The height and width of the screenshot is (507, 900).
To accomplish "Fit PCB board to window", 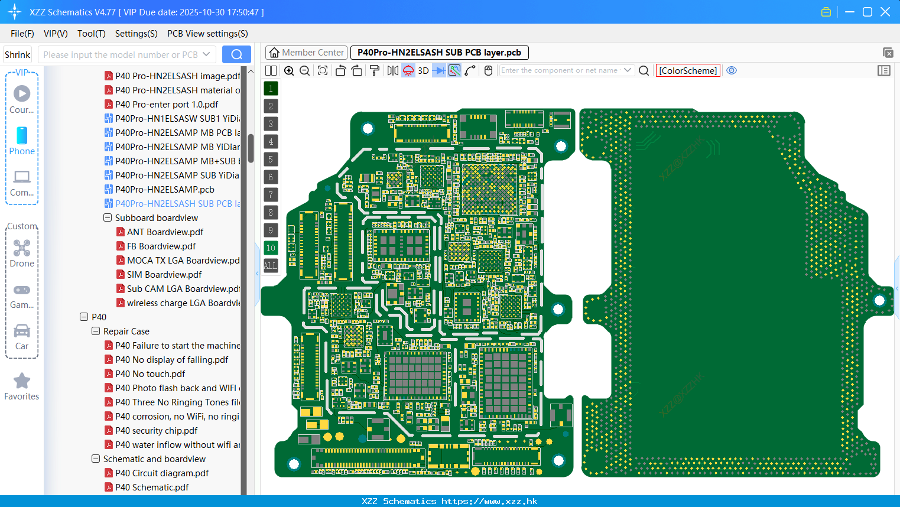I will pos(323,70).
